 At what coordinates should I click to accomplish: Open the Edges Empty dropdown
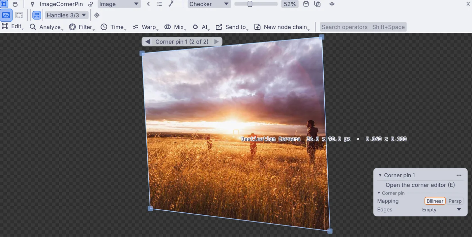tap(442, 210)
